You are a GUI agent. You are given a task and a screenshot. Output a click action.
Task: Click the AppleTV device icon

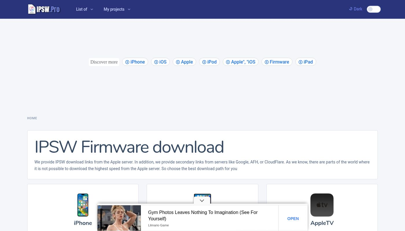[322, 205]
